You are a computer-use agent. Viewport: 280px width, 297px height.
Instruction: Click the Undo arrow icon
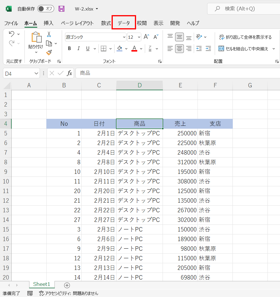click(11, 34)
